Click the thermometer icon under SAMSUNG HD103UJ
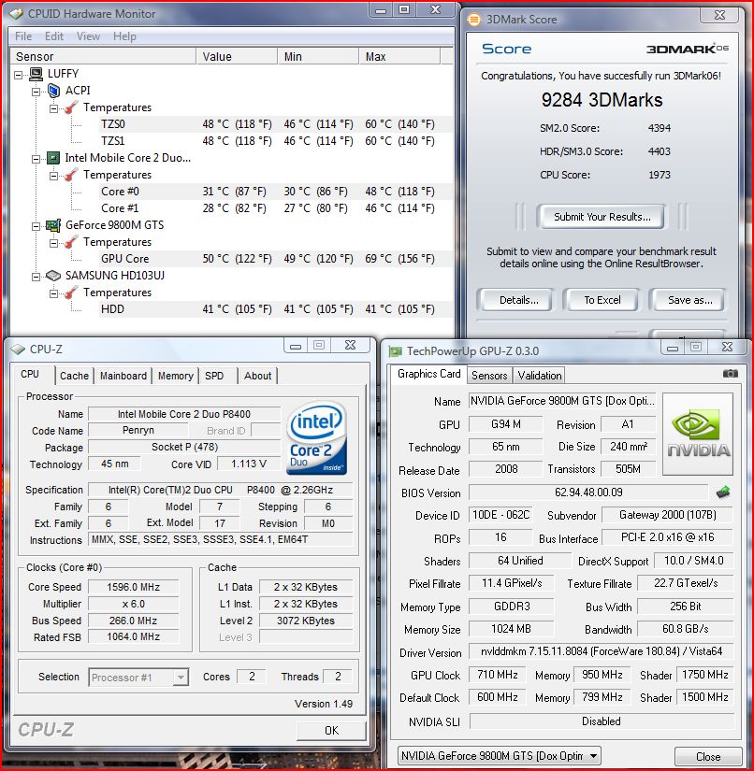 coord(71,293)
